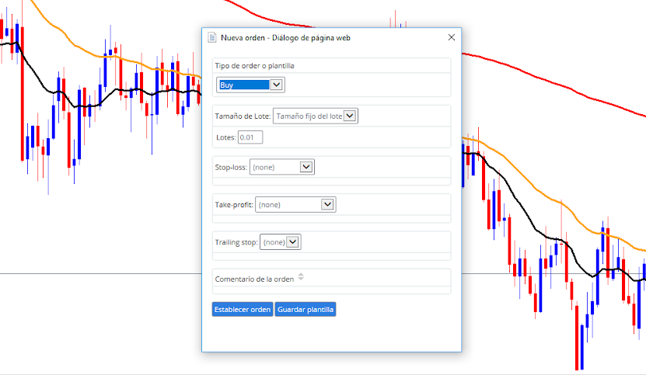Click the Tipo de order o plantilla label

[x=255, y=66]
